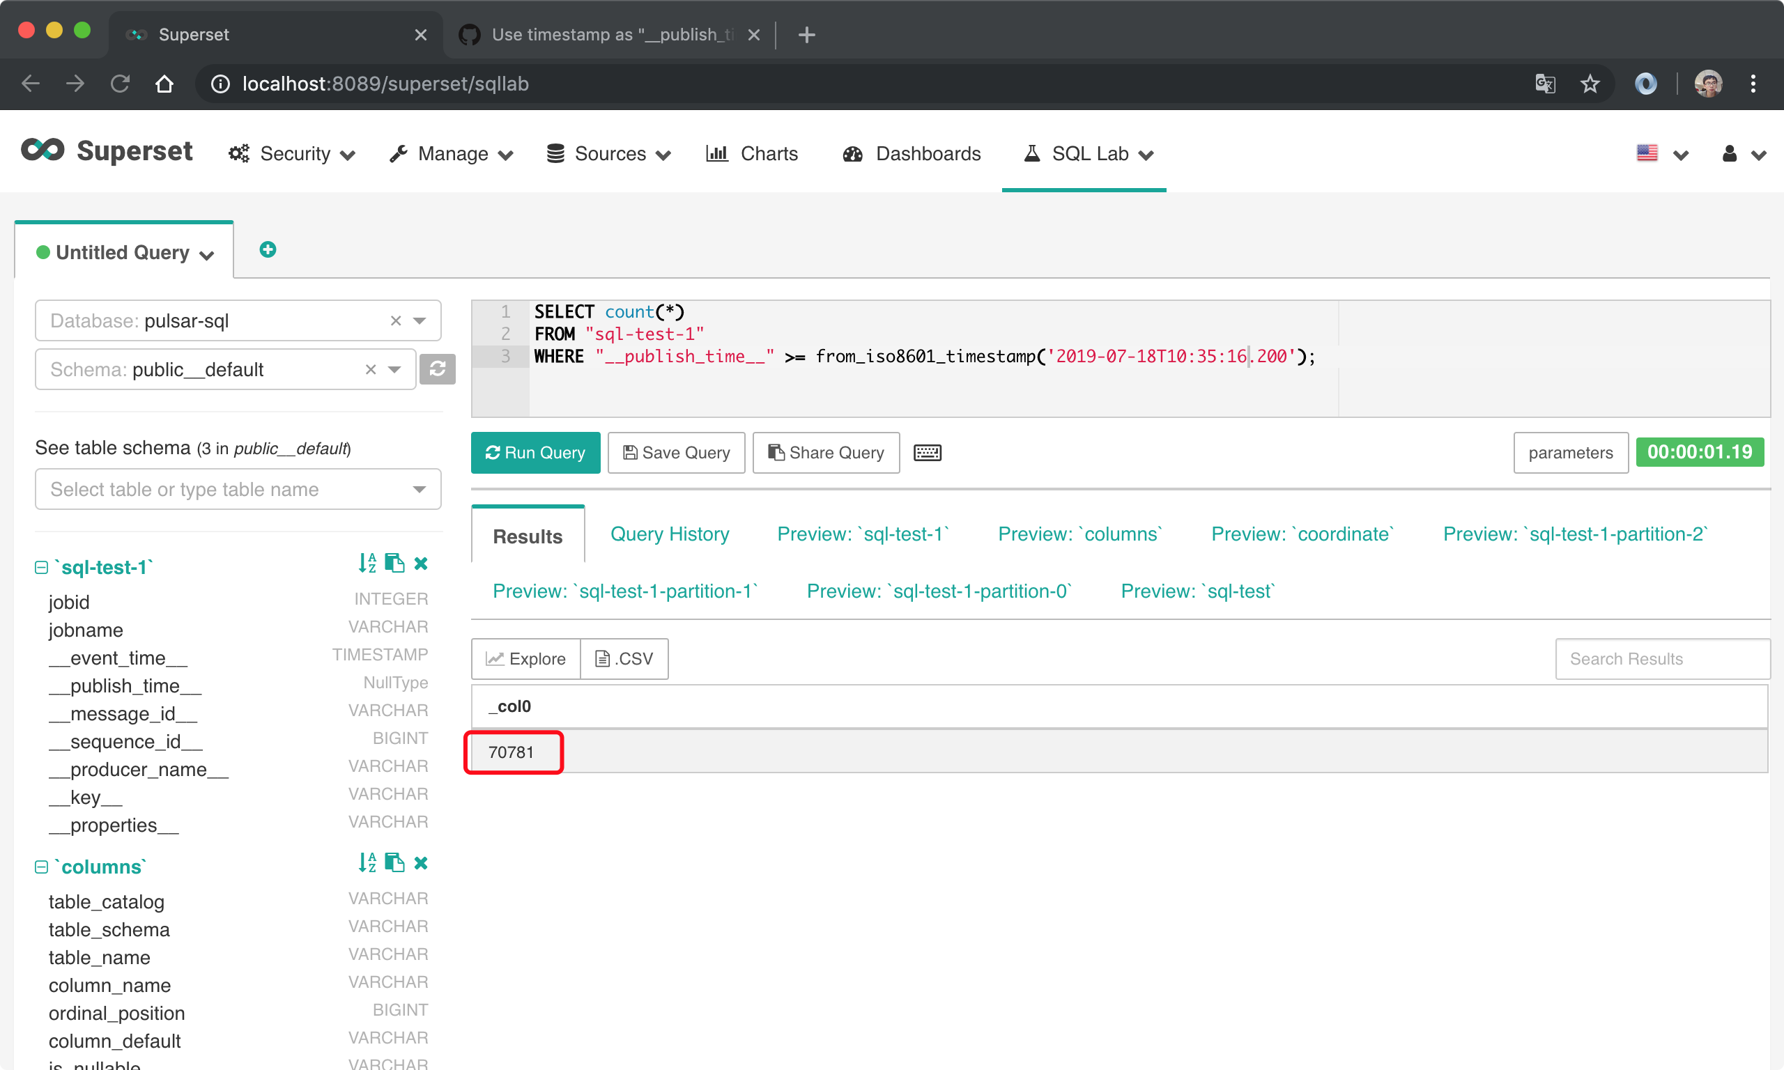Clear the selected database

point(396,321)
